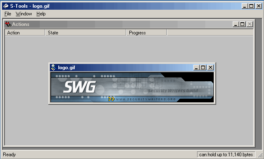Minimize the S-Tools main window

tap(245, 6)
